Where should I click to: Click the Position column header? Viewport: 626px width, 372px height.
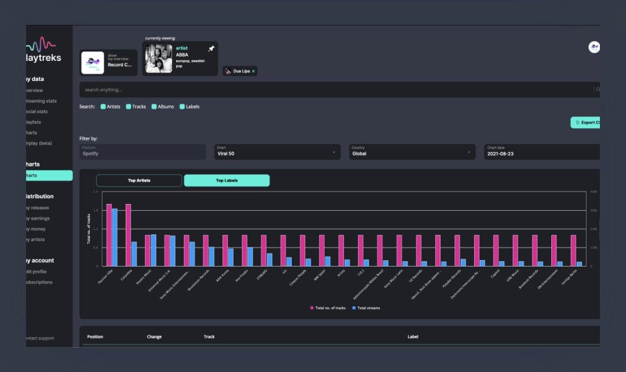(95, 337)
